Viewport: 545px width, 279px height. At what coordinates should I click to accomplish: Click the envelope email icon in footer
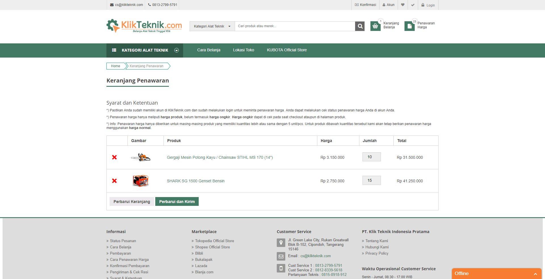(x=281, y=256)
